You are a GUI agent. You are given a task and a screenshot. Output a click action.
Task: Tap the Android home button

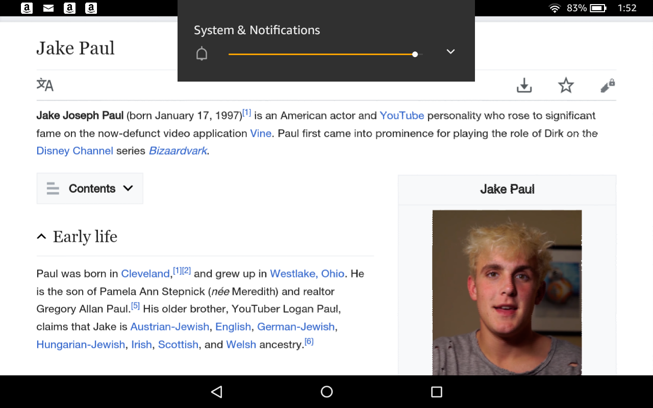pos(326,392)
